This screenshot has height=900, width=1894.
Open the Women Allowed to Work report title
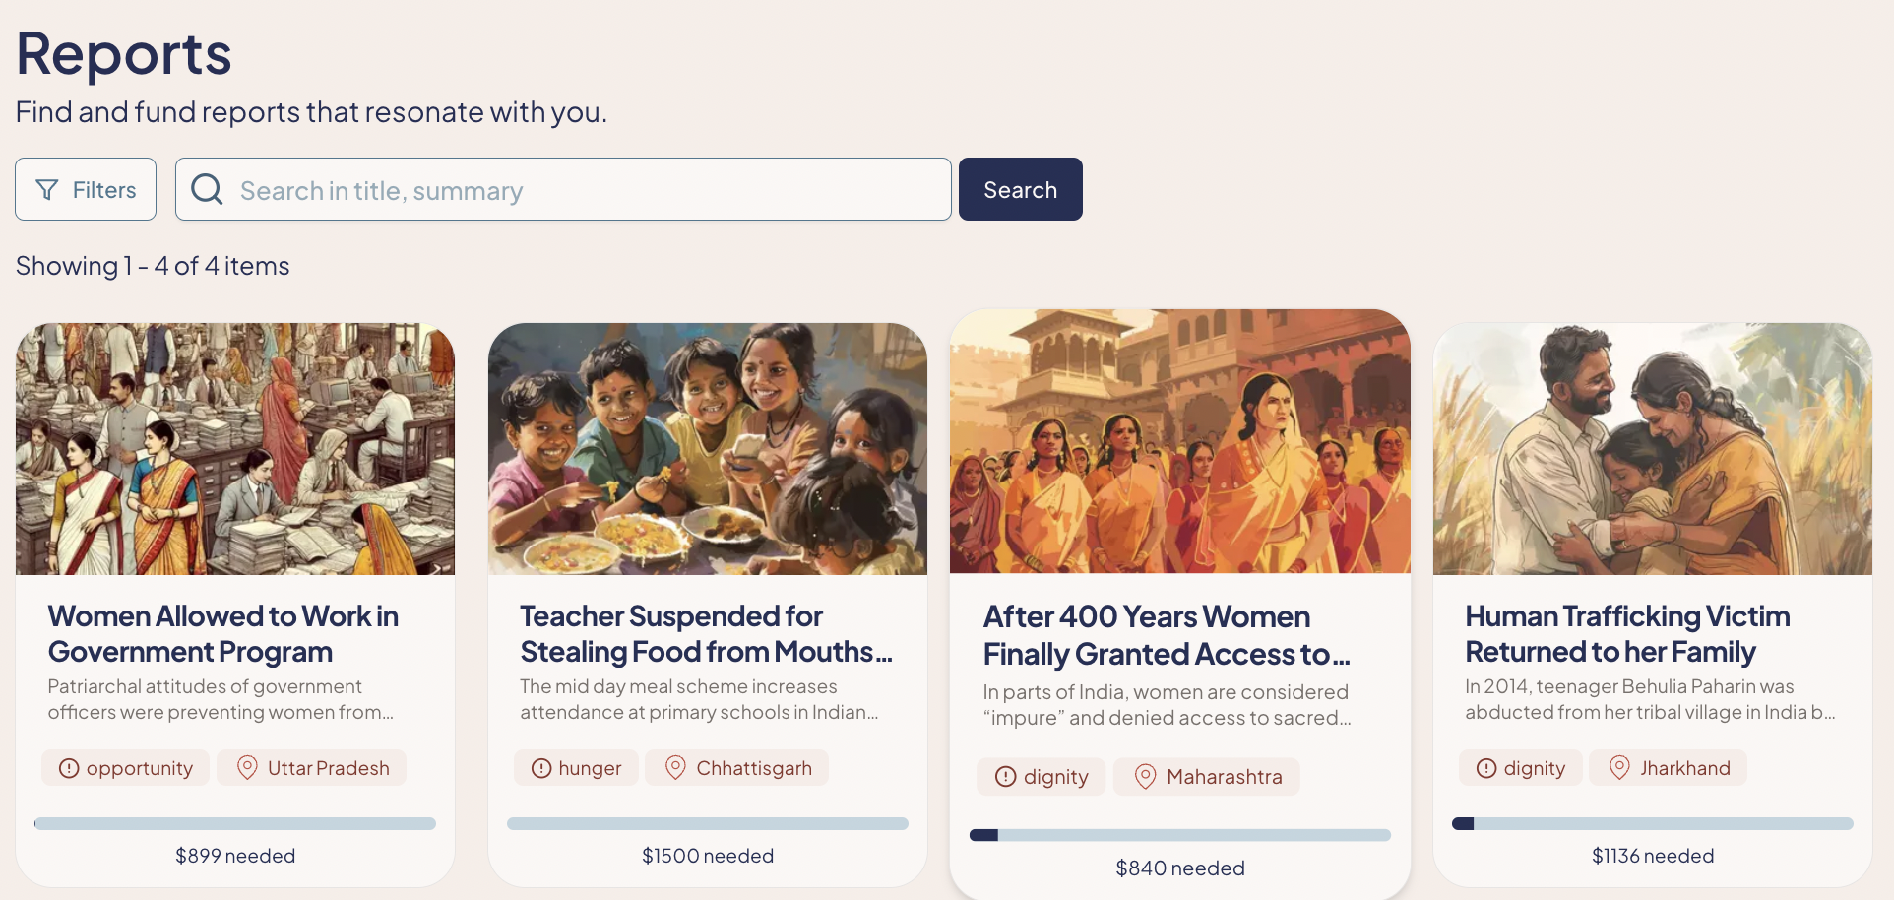click(223, 633)
